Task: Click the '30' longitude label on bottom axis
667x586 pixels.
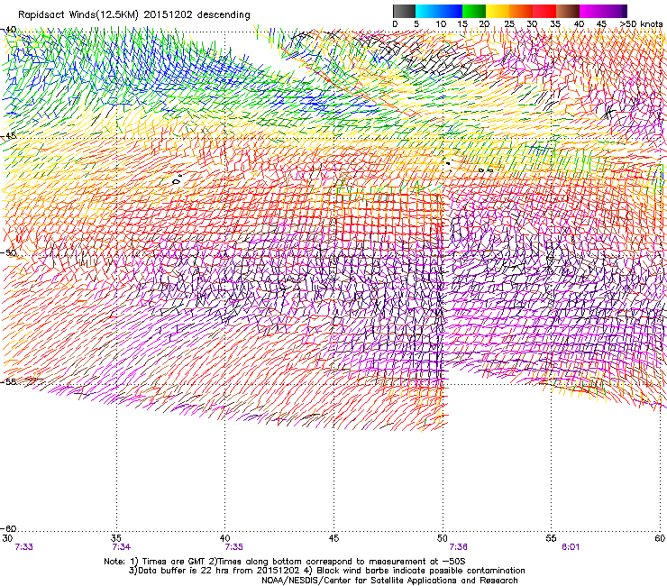Action: click(x=7, y=538)
